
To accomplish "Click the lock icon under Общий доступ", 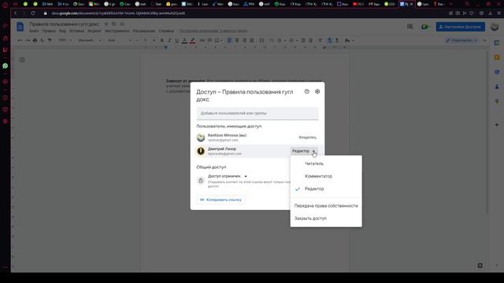I will pos(201,181).
